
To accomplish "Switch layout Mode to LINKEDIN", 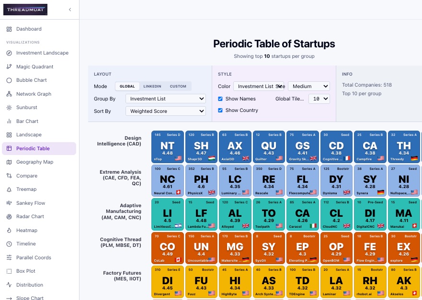I will click(x=152, y=87).
